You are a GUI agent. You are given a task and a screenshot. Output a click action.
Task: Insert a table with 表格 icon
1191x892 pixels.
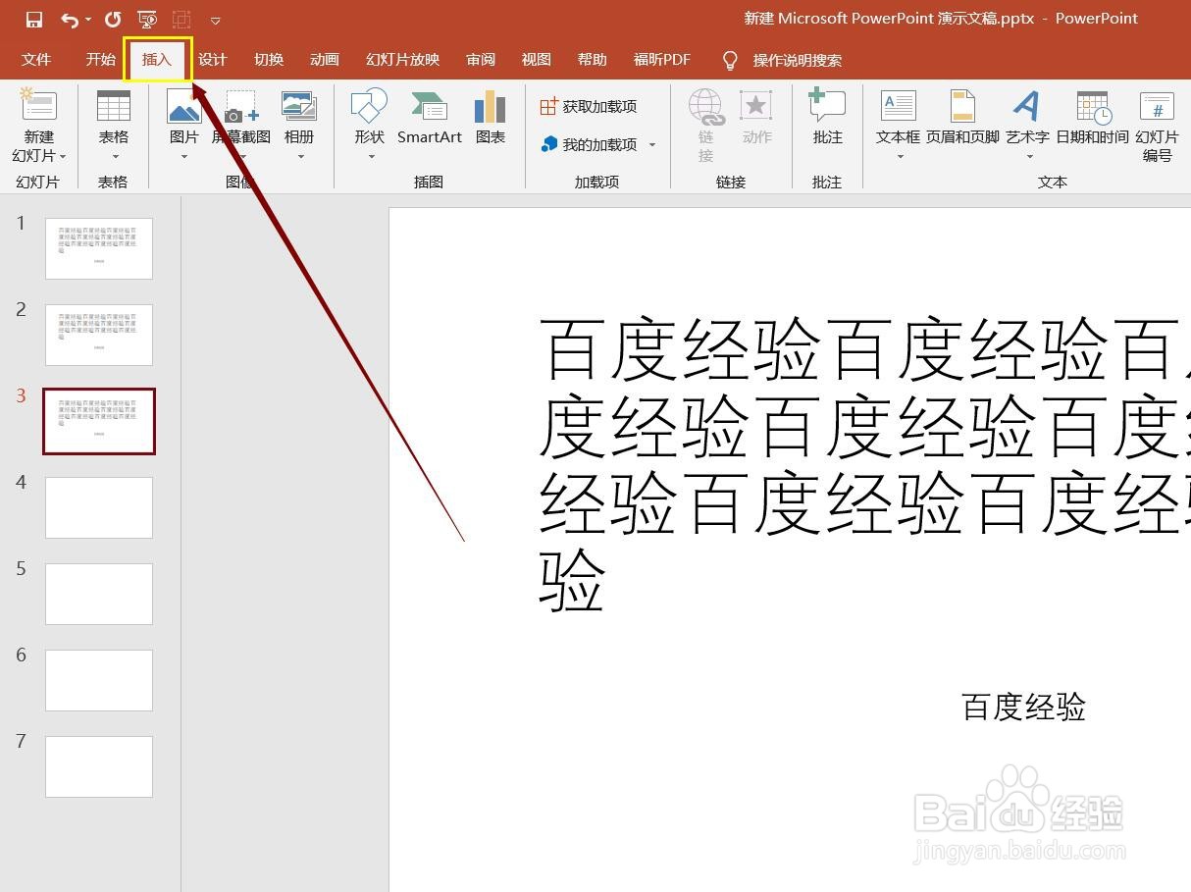tap(114, 106)
